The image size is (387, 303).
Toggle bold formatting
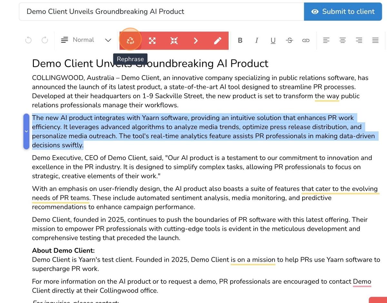[x=240, y=40]
